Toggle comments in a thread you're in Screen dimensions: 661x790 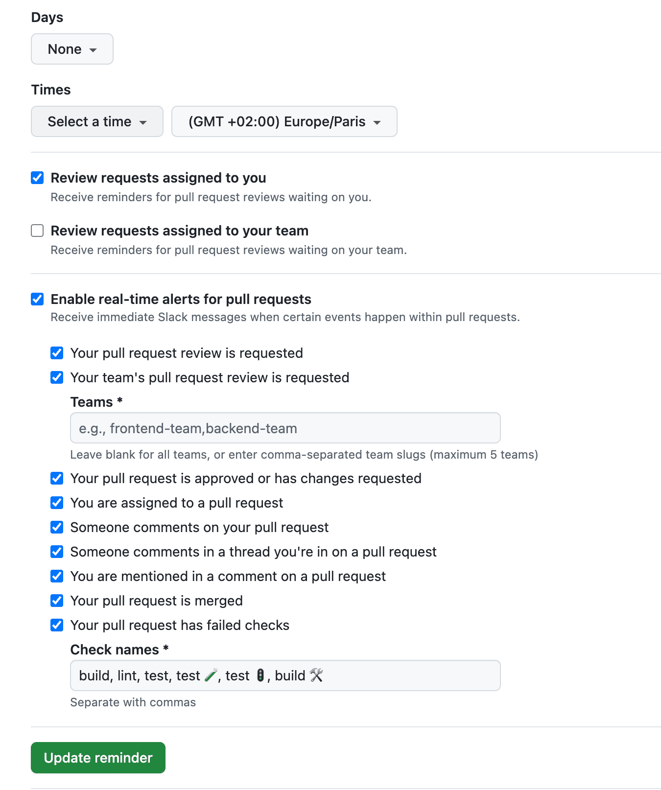(x=57, y=552)
